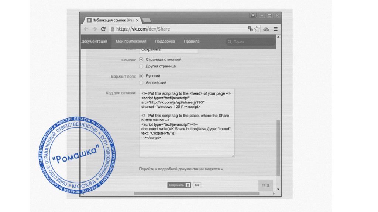
Task: Click Перейти к подробной документации виджета link
Action: click(181, 169)
